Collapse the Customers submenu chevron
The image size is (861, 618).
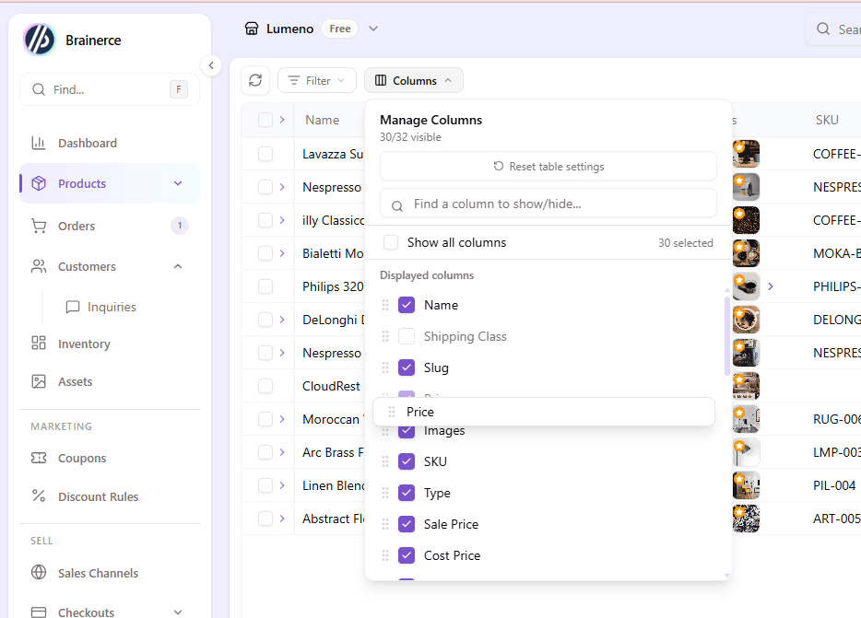(x=178, y=267)
